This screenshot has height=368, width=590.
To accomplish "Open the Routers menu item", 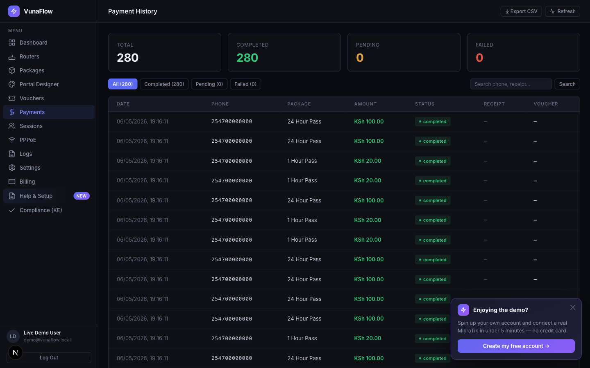I will (x=49, y=56).
